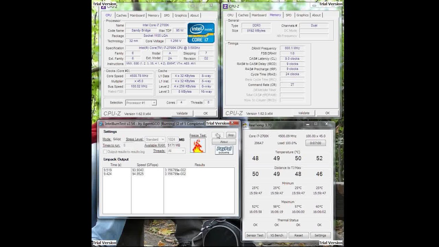Image resolution: width=439 pixels, height=247 pixels.
Task: Click the IntelBurnTest flame icon
Action: point(198,145)
